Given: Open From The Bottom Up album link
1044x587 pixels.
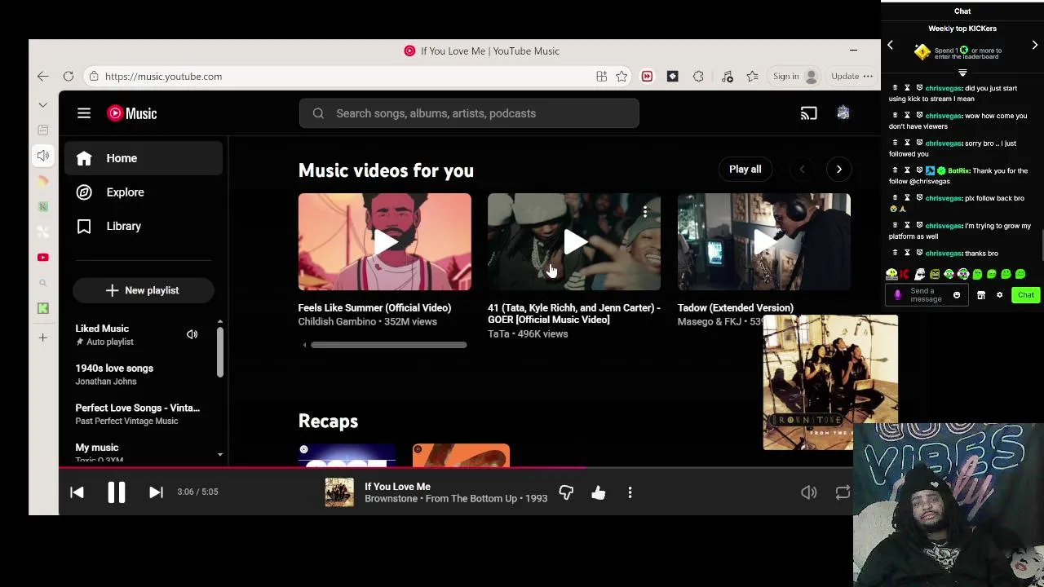Looking at the screenshot, I should point(472,498).
